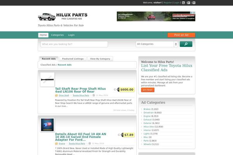Open the Interior category
The width and height of the screenshot is (233, 155).
pos(147,130)
